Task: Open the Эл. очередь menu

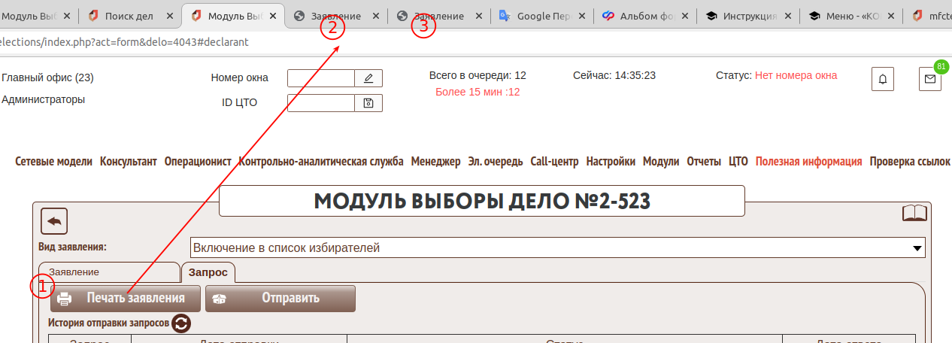Action: (x=495, y=161)
